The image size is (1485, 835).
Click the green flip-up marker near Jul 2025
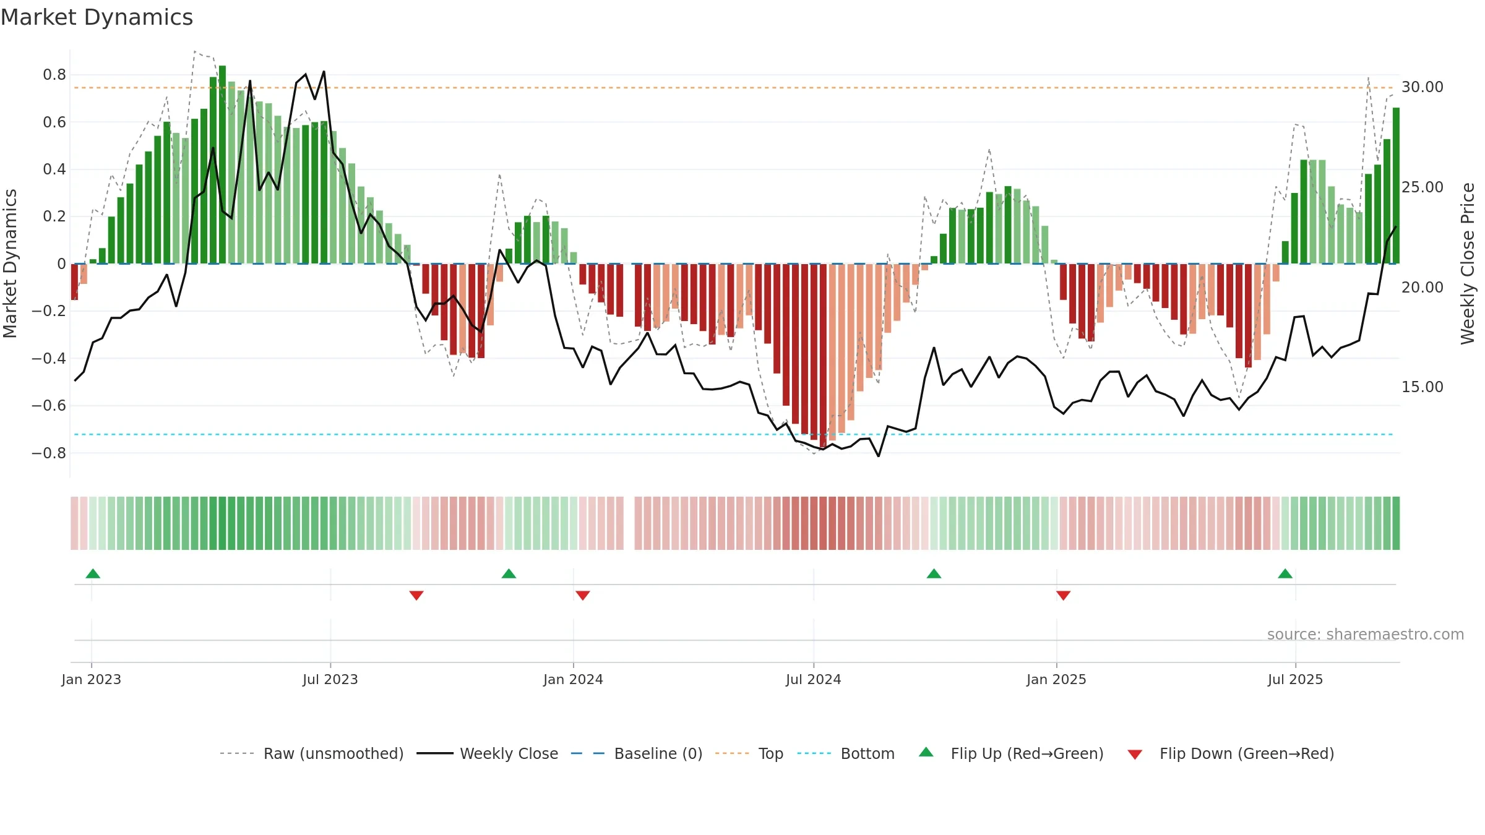[x=1285, y=573]
